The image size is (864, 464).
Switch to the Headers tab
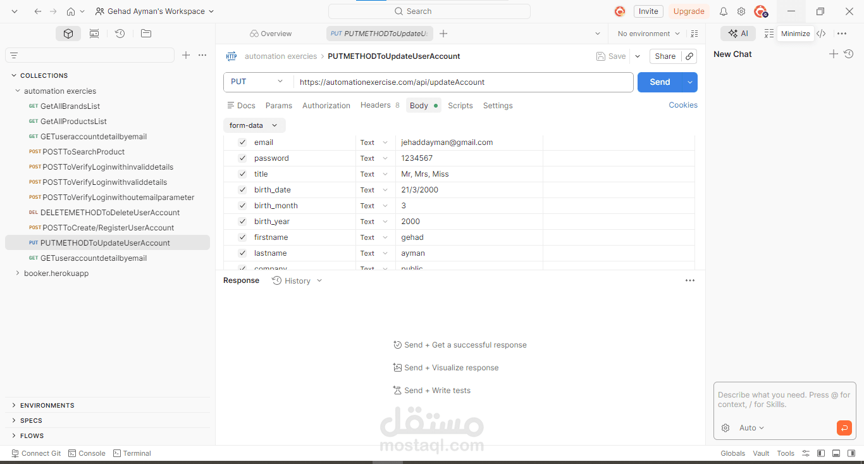(x=380, y=105)
